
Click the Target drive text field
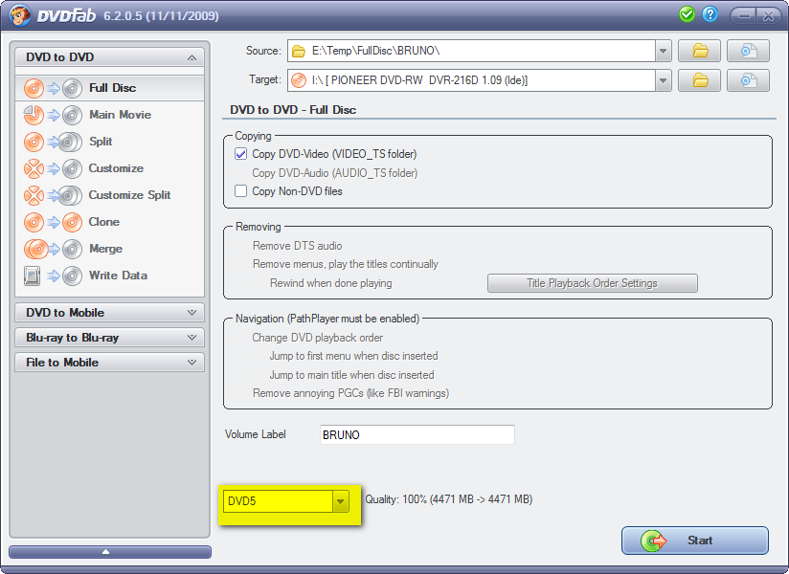click(471, 80)
